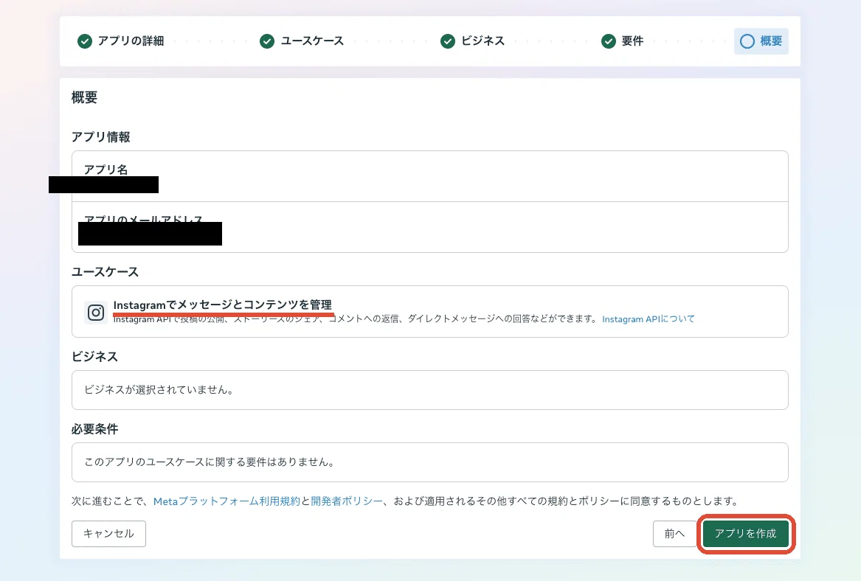Open Metaプラットフォーム利用規約 link

tap(227, 501)
